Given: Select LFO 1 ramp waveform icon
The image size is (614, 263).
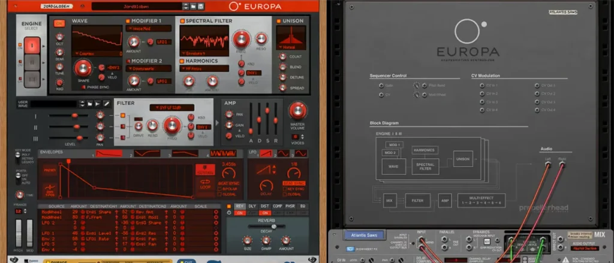Looking at the screenshot, I should [x=266, y=153].
